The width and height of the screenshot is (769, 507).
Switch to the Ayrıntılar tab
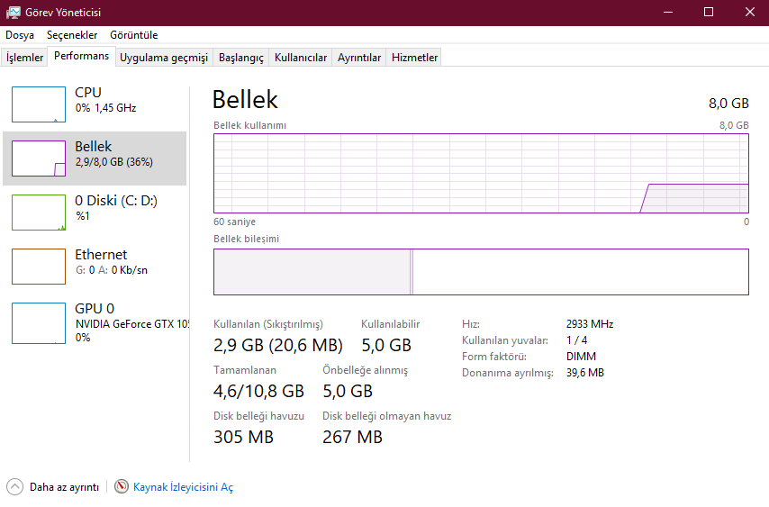[x=359, y=58]
